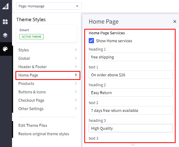Open the Page: Homepage dropdown
Image resolution: width=179 pixels, height=147 pixels.
click(x=49, y=6)
